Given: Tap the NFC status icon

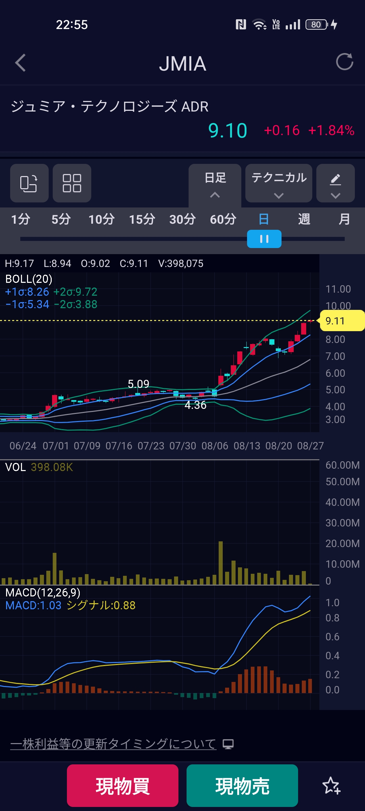Looking at the screenshot, I should click(x=241, y=24).
